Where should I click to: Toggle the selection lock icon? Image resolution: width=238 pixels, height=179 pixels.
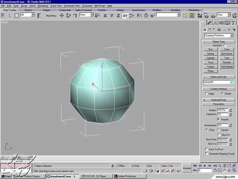[x=112, y=165]
